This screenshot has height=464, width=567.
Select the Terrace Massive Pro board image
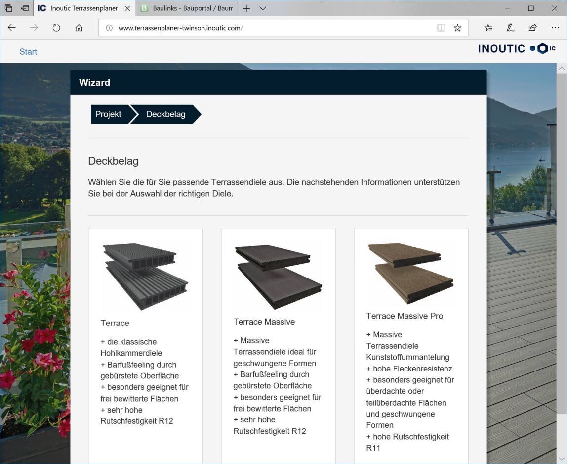pos(410,273)
